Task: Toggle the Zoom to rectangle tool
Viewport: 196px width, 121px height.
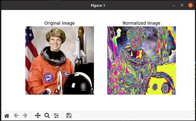Action: pyautogui.click(x=47, y=115)
